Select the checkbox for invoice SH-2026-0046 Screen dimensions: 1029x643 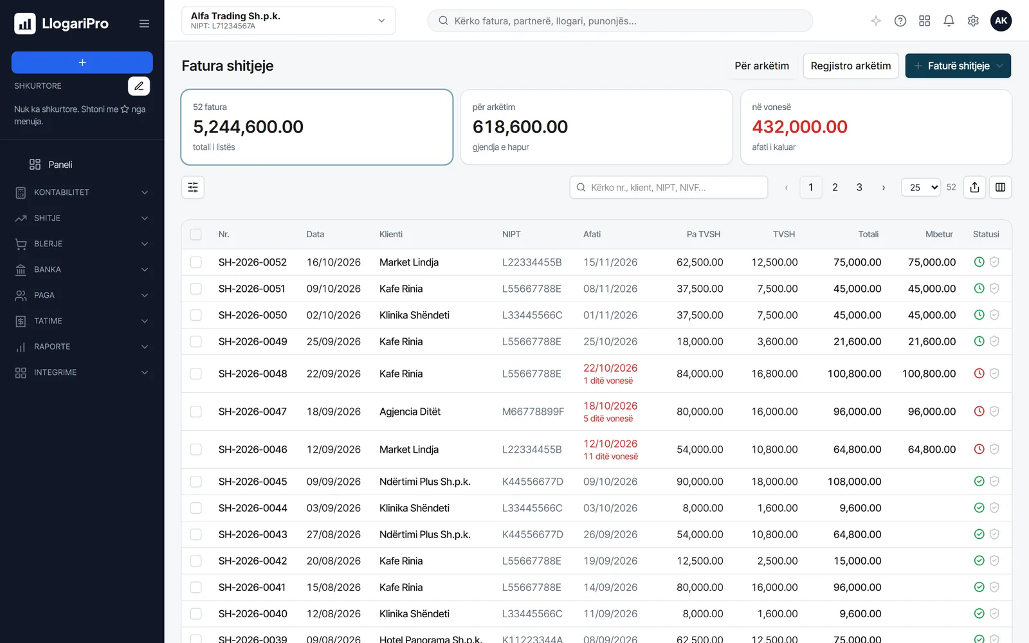pyautogui.click(x=196, y=449)
